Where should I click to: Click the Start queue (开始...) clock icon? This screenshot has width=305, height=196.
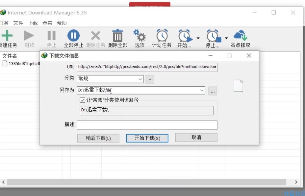coord(186,35)
